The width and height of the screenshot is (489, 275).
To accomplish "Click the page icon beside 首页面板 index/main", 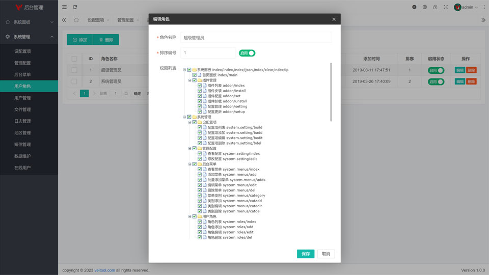I will pyautogui.click(x=200, y=75).
